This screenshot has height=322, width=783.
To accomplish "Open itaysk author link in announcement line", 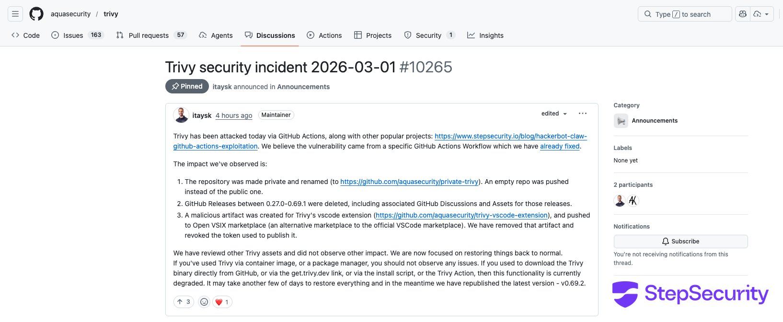I will click(222, 87).
